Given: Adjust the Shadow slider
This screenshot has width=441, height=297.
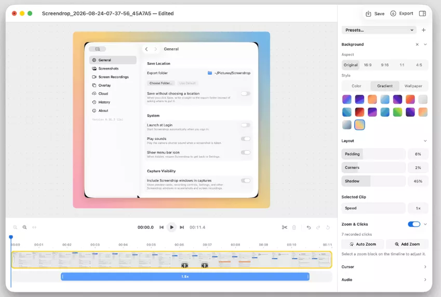Looking at the screenshot, I should [373, 181].
